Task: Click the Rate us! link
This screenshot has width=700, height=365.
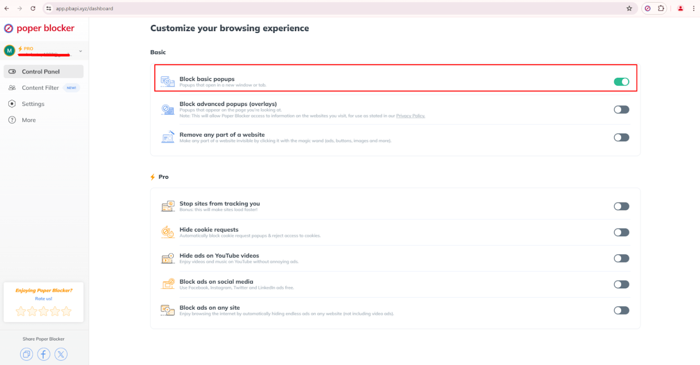Action: tap(44, 299)
